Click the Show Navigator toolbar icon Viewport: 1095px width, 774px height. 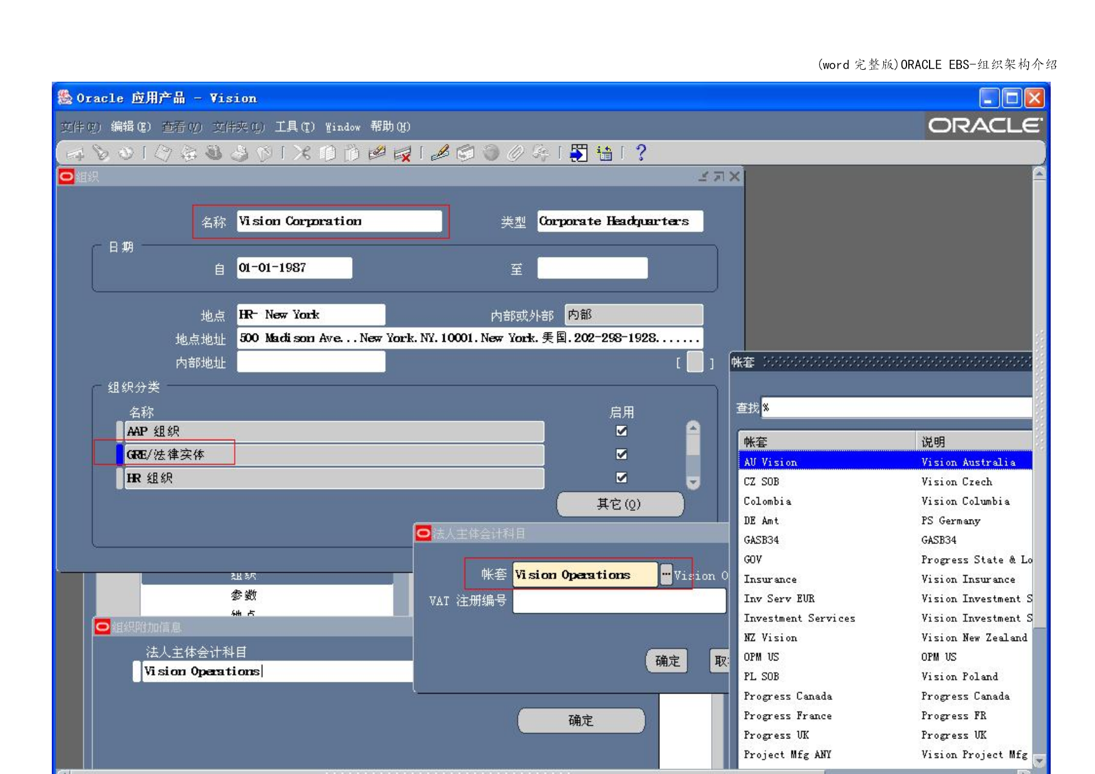125,153
